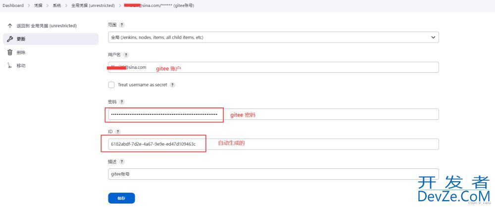The height and width of the screenshot is (207, 495).
Task: Click the Treat username as secret label
Action: click(143, 85)
